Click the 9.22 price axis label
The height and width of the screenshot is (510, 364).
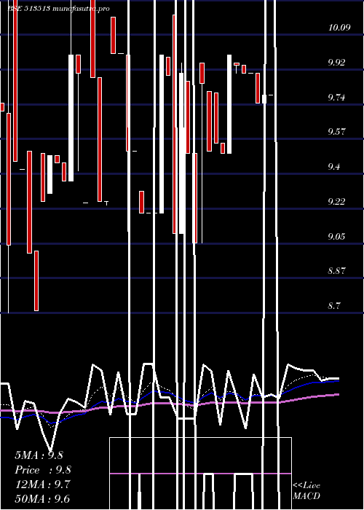(x=336, y=201)
